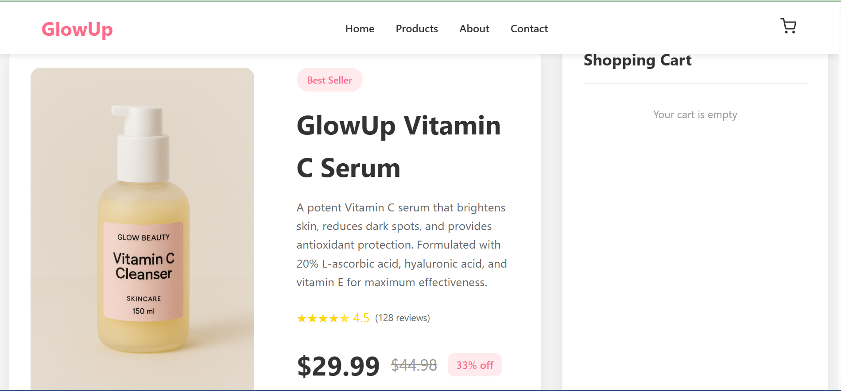This screenshot has height=391, width=841.
Task: Click the GlowUp logo
Action: [x=77, y=29]
